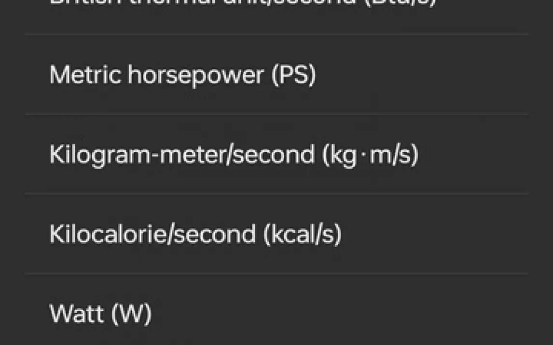Viewport: 553px width, 345px height.
Task: Choose Kilogram-meter/second (kg·m/s) option
Action: 234,155
